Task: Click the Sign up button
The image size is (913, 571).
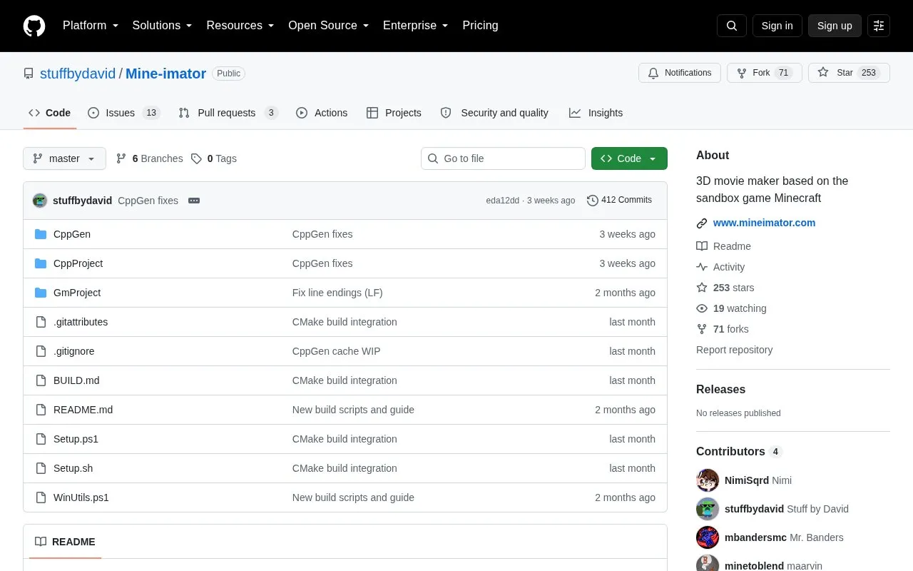Action: pos(835,26)
